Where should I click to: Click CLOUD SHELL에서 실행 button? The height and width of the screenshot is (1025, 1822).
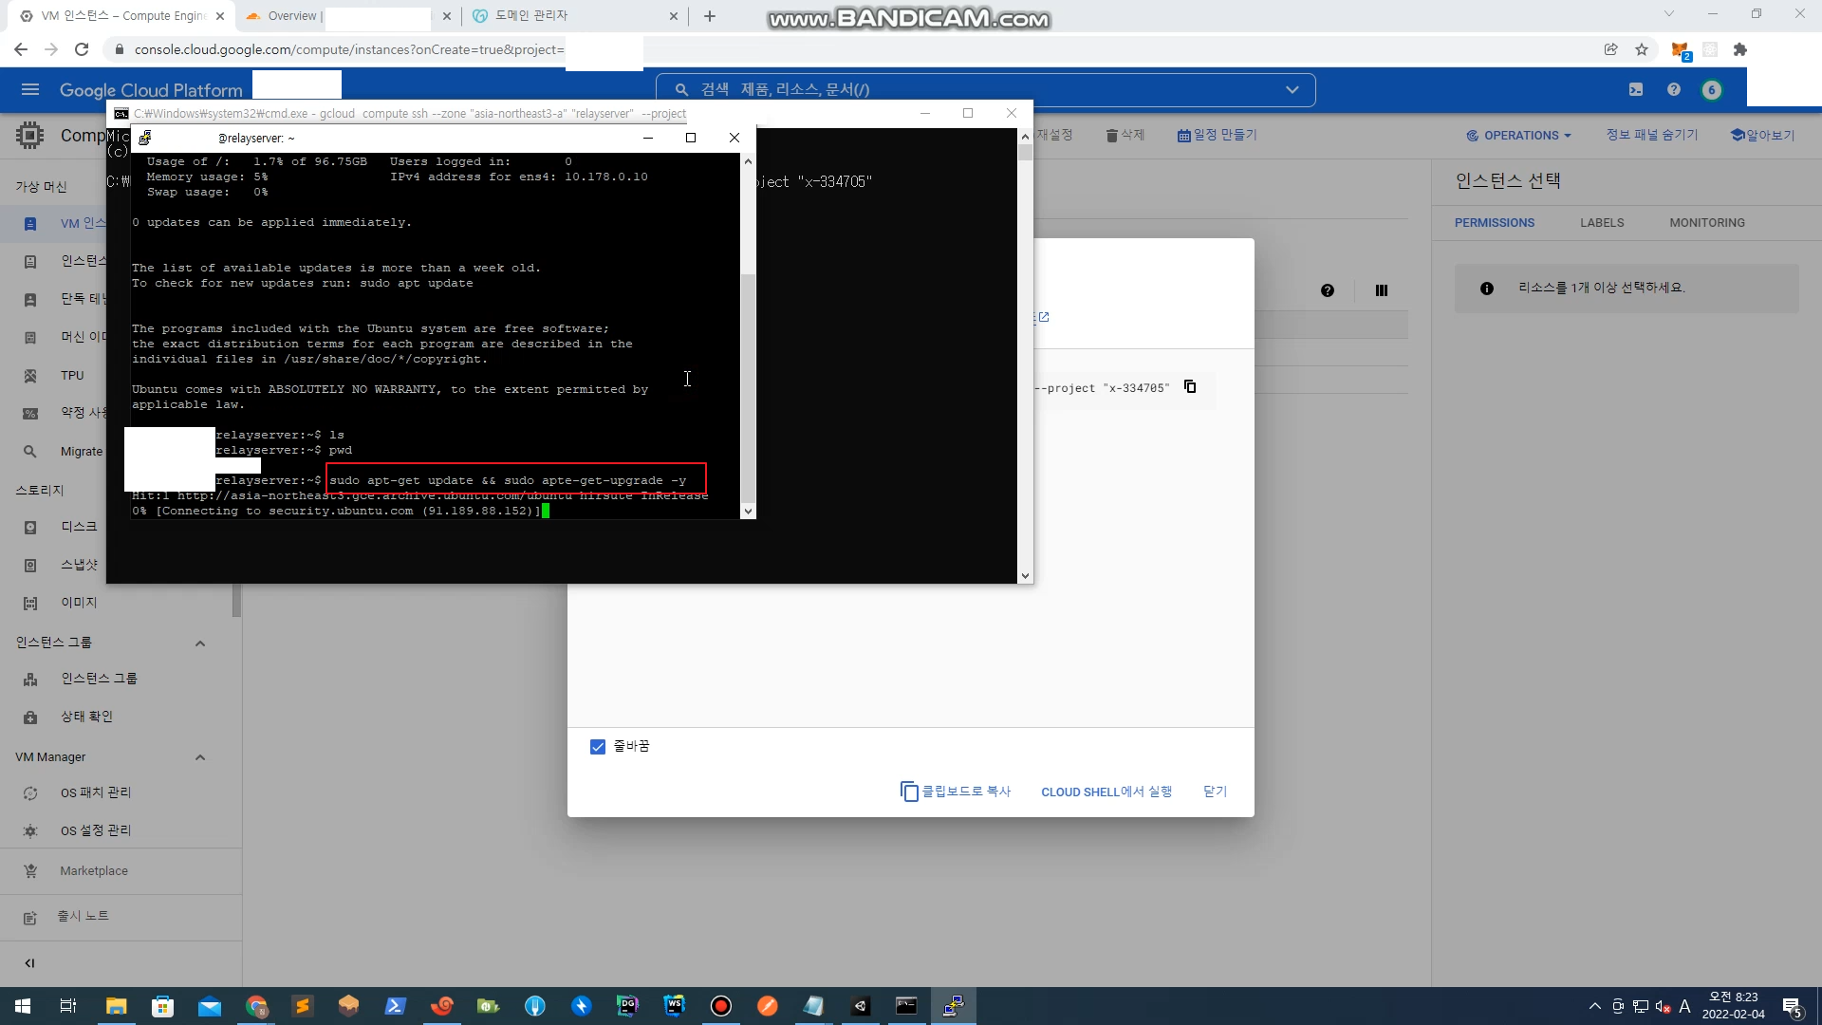pyautogui.click(x=1106, y=792)
